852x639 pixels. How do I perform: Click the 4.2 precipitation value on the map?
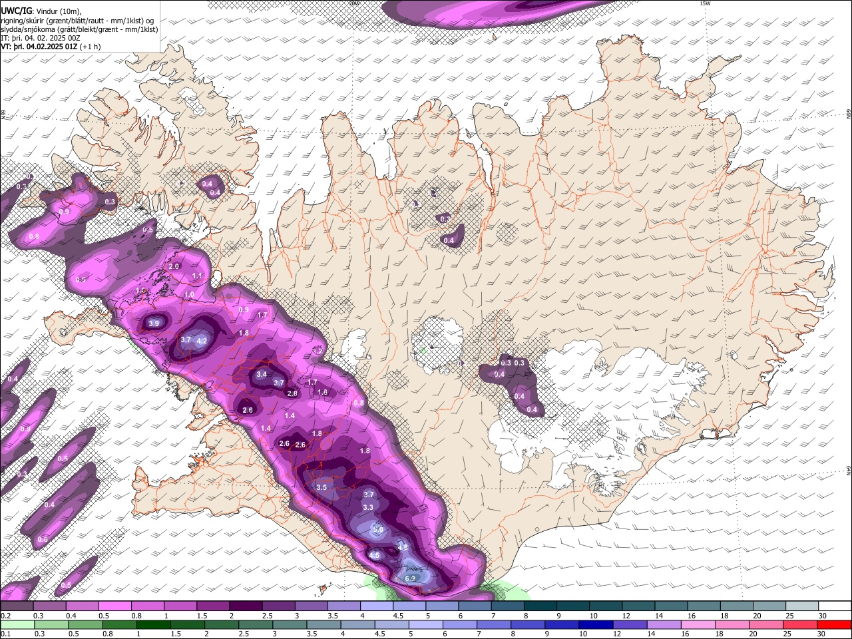pyautogui.click(x=203, y=341)
